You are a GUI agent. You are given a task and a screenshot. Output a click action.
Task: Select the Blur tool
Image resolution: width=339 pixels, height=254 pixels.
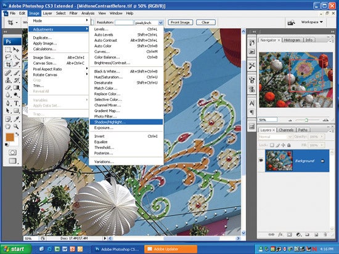coord(8,95)
